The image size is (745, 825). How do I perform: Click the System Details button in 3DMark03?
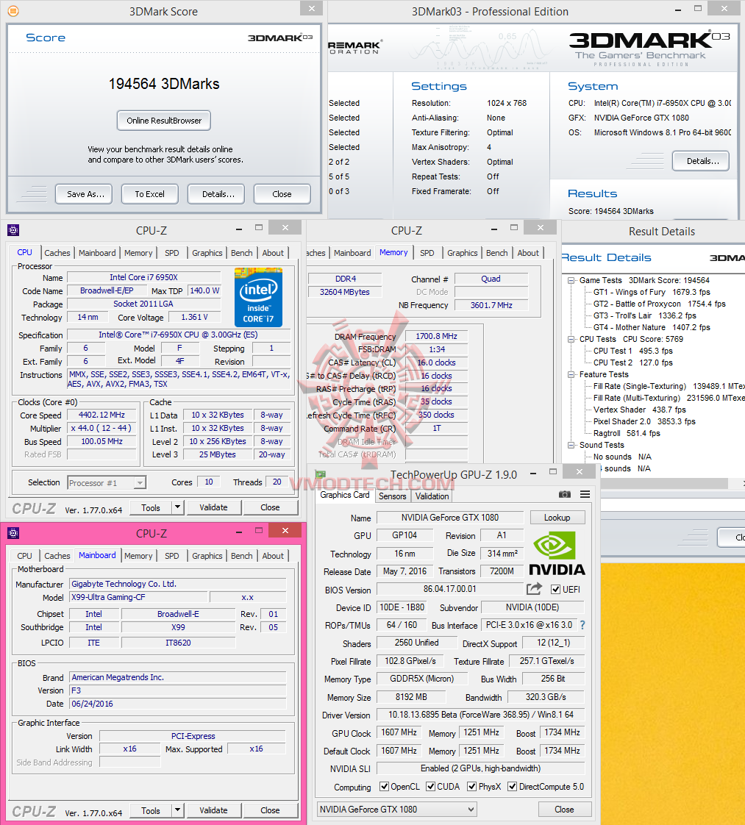coord(701,161)
